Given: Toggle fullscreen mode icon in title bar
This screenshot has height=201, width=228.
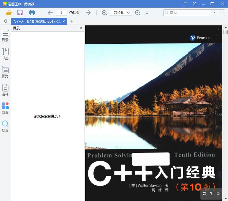Looking at the screenshot, I should tap(194, 4).
